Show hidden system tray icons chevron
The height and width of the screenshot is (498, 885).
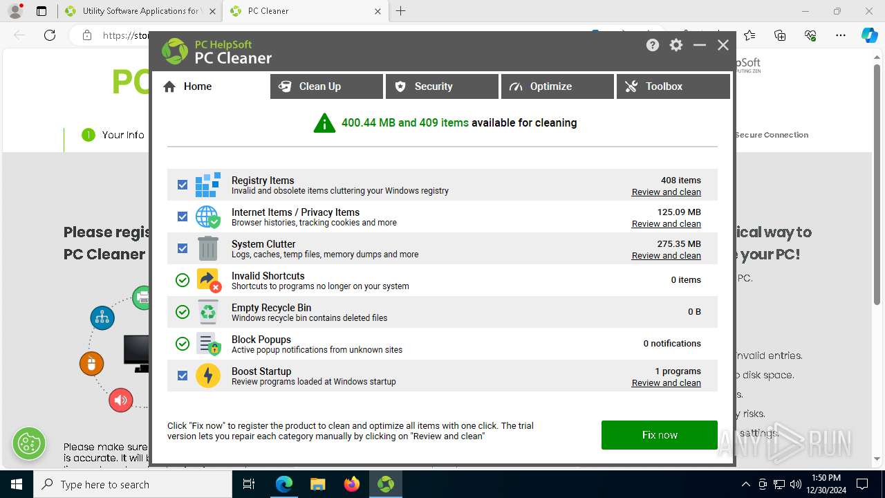[745, 484]
